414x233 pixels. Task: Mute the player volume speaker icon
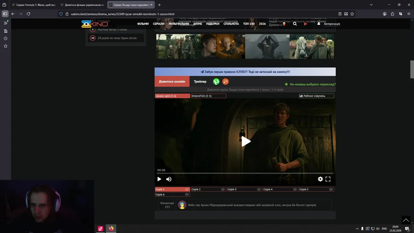tap(169, 179)
